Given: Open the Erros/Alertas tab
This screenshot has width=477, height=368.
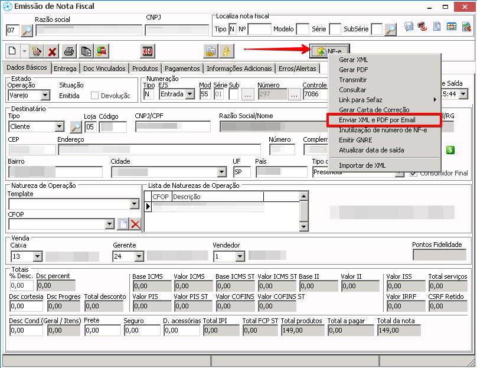Looking at the screenshot, I should coord(298,69).
